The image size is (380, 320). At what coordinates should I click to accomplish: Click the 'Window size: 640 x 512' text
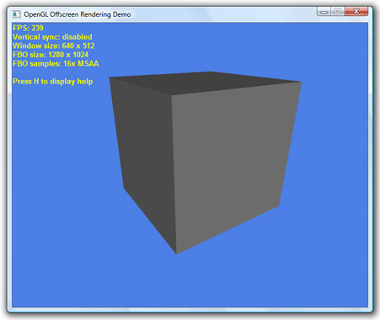click(54, 45)
